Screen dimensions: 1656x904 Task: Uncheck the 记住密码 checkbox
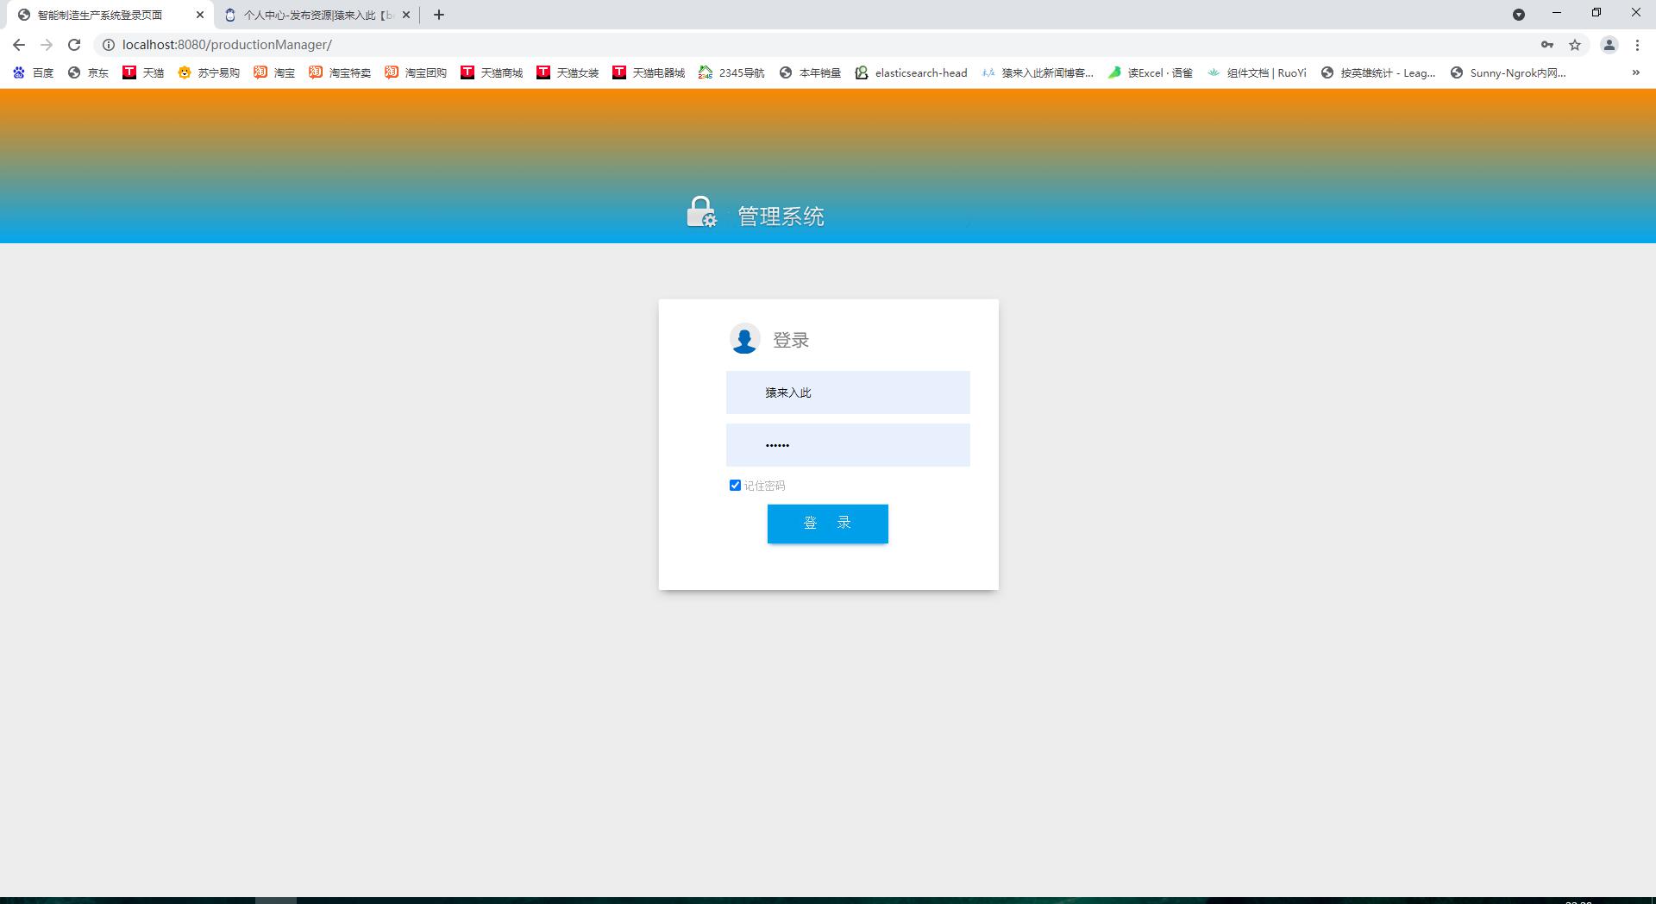tap(735, 486)
